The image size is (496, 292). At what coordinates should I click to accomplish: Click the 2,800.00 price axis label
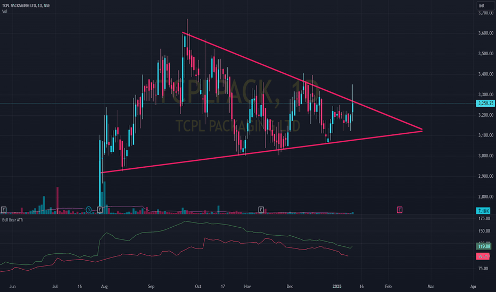485,196
